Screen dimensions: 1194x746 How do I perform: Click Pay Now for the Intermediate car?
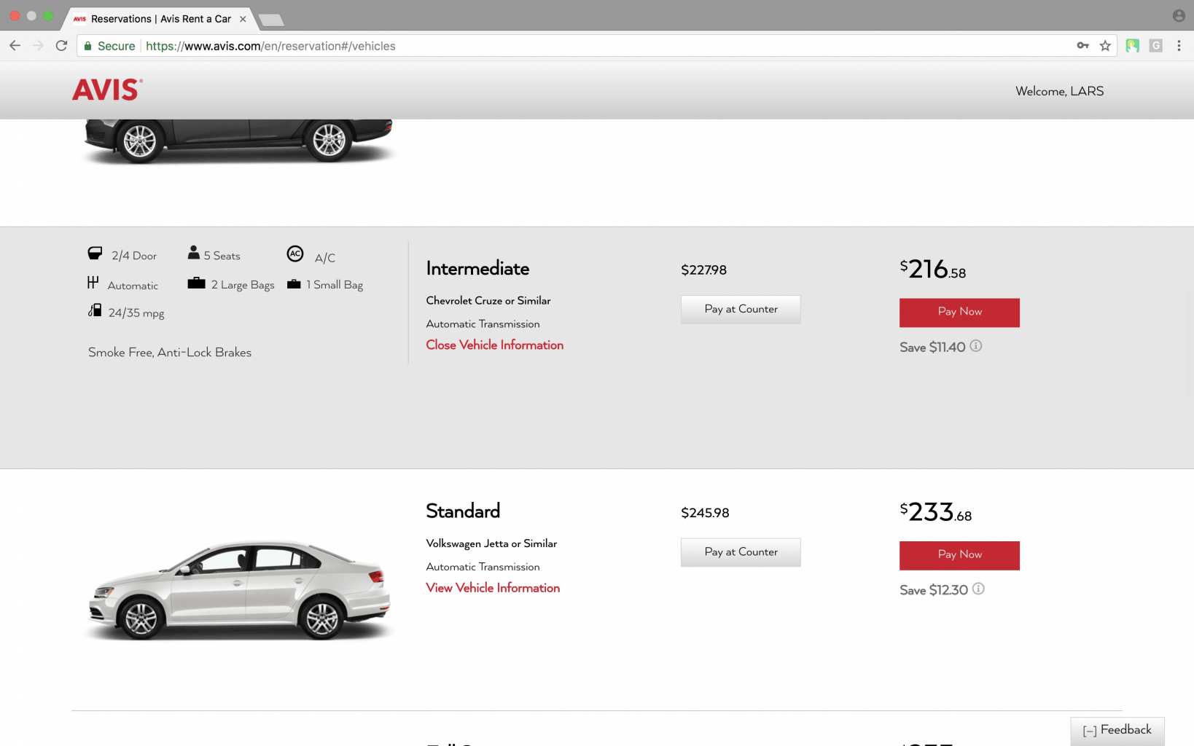pos(959,312)
